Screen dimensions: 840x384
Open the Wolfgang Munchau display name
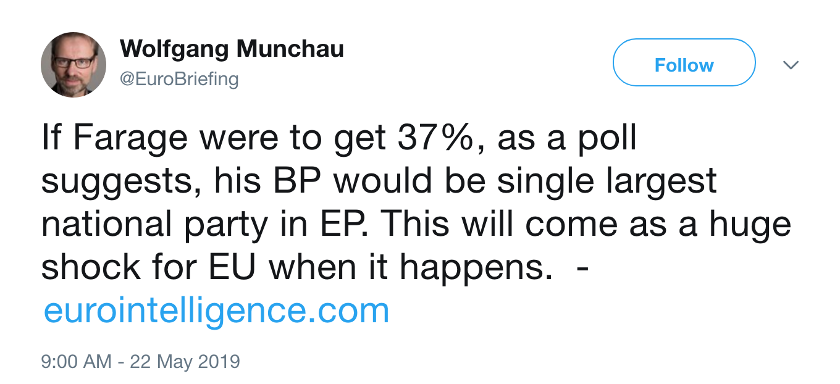232,49
